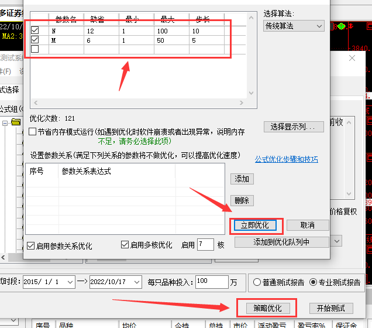
Task: Click 步长 column header
Action: [206, 19]
